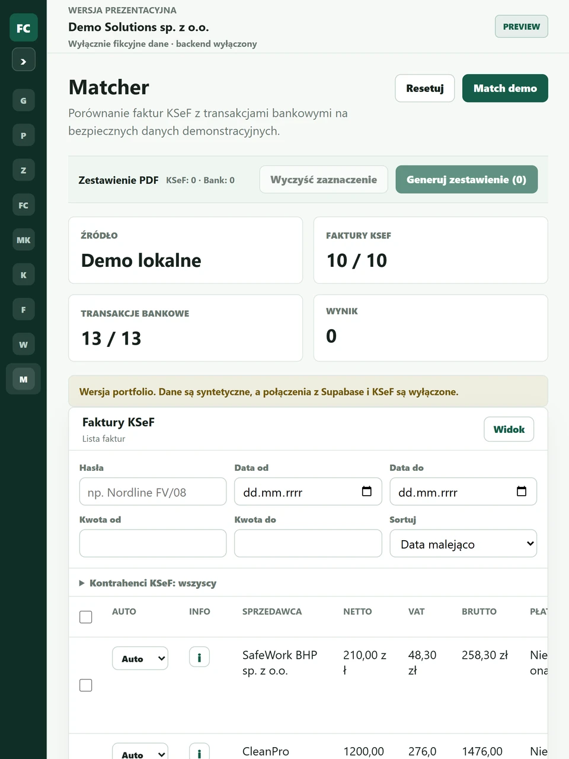Click info icon in CleanPro row
Image resolution: width=569 pixels, height=759 pixels.
[199, 752]
